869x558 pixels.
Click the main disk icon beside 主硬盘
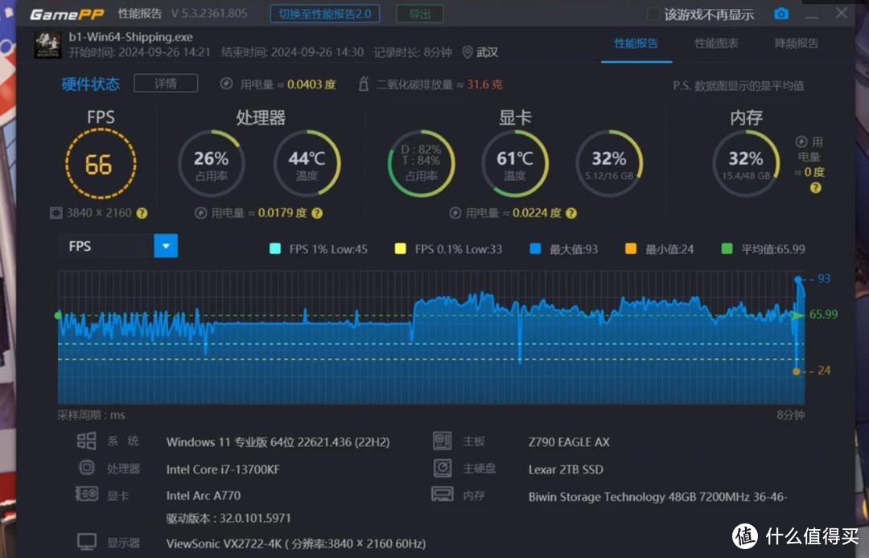pos(443,468)
